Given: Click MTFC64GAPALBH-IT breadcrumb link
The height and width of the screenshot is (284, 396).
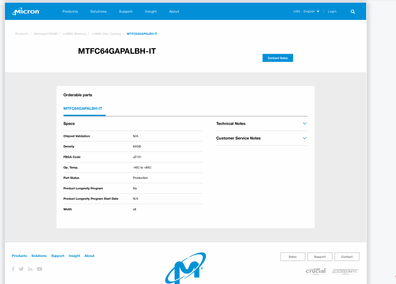Looking at the screenshot, I should tap(142, 33).
